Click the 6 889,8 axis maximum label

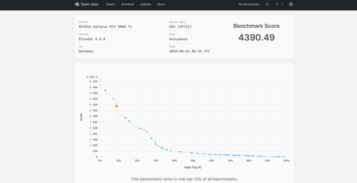tap(92, 77)
